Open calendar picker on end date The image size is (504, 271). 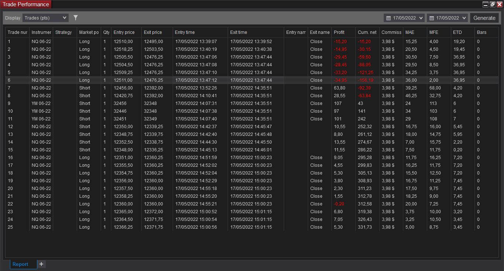[x=431, y=18]
